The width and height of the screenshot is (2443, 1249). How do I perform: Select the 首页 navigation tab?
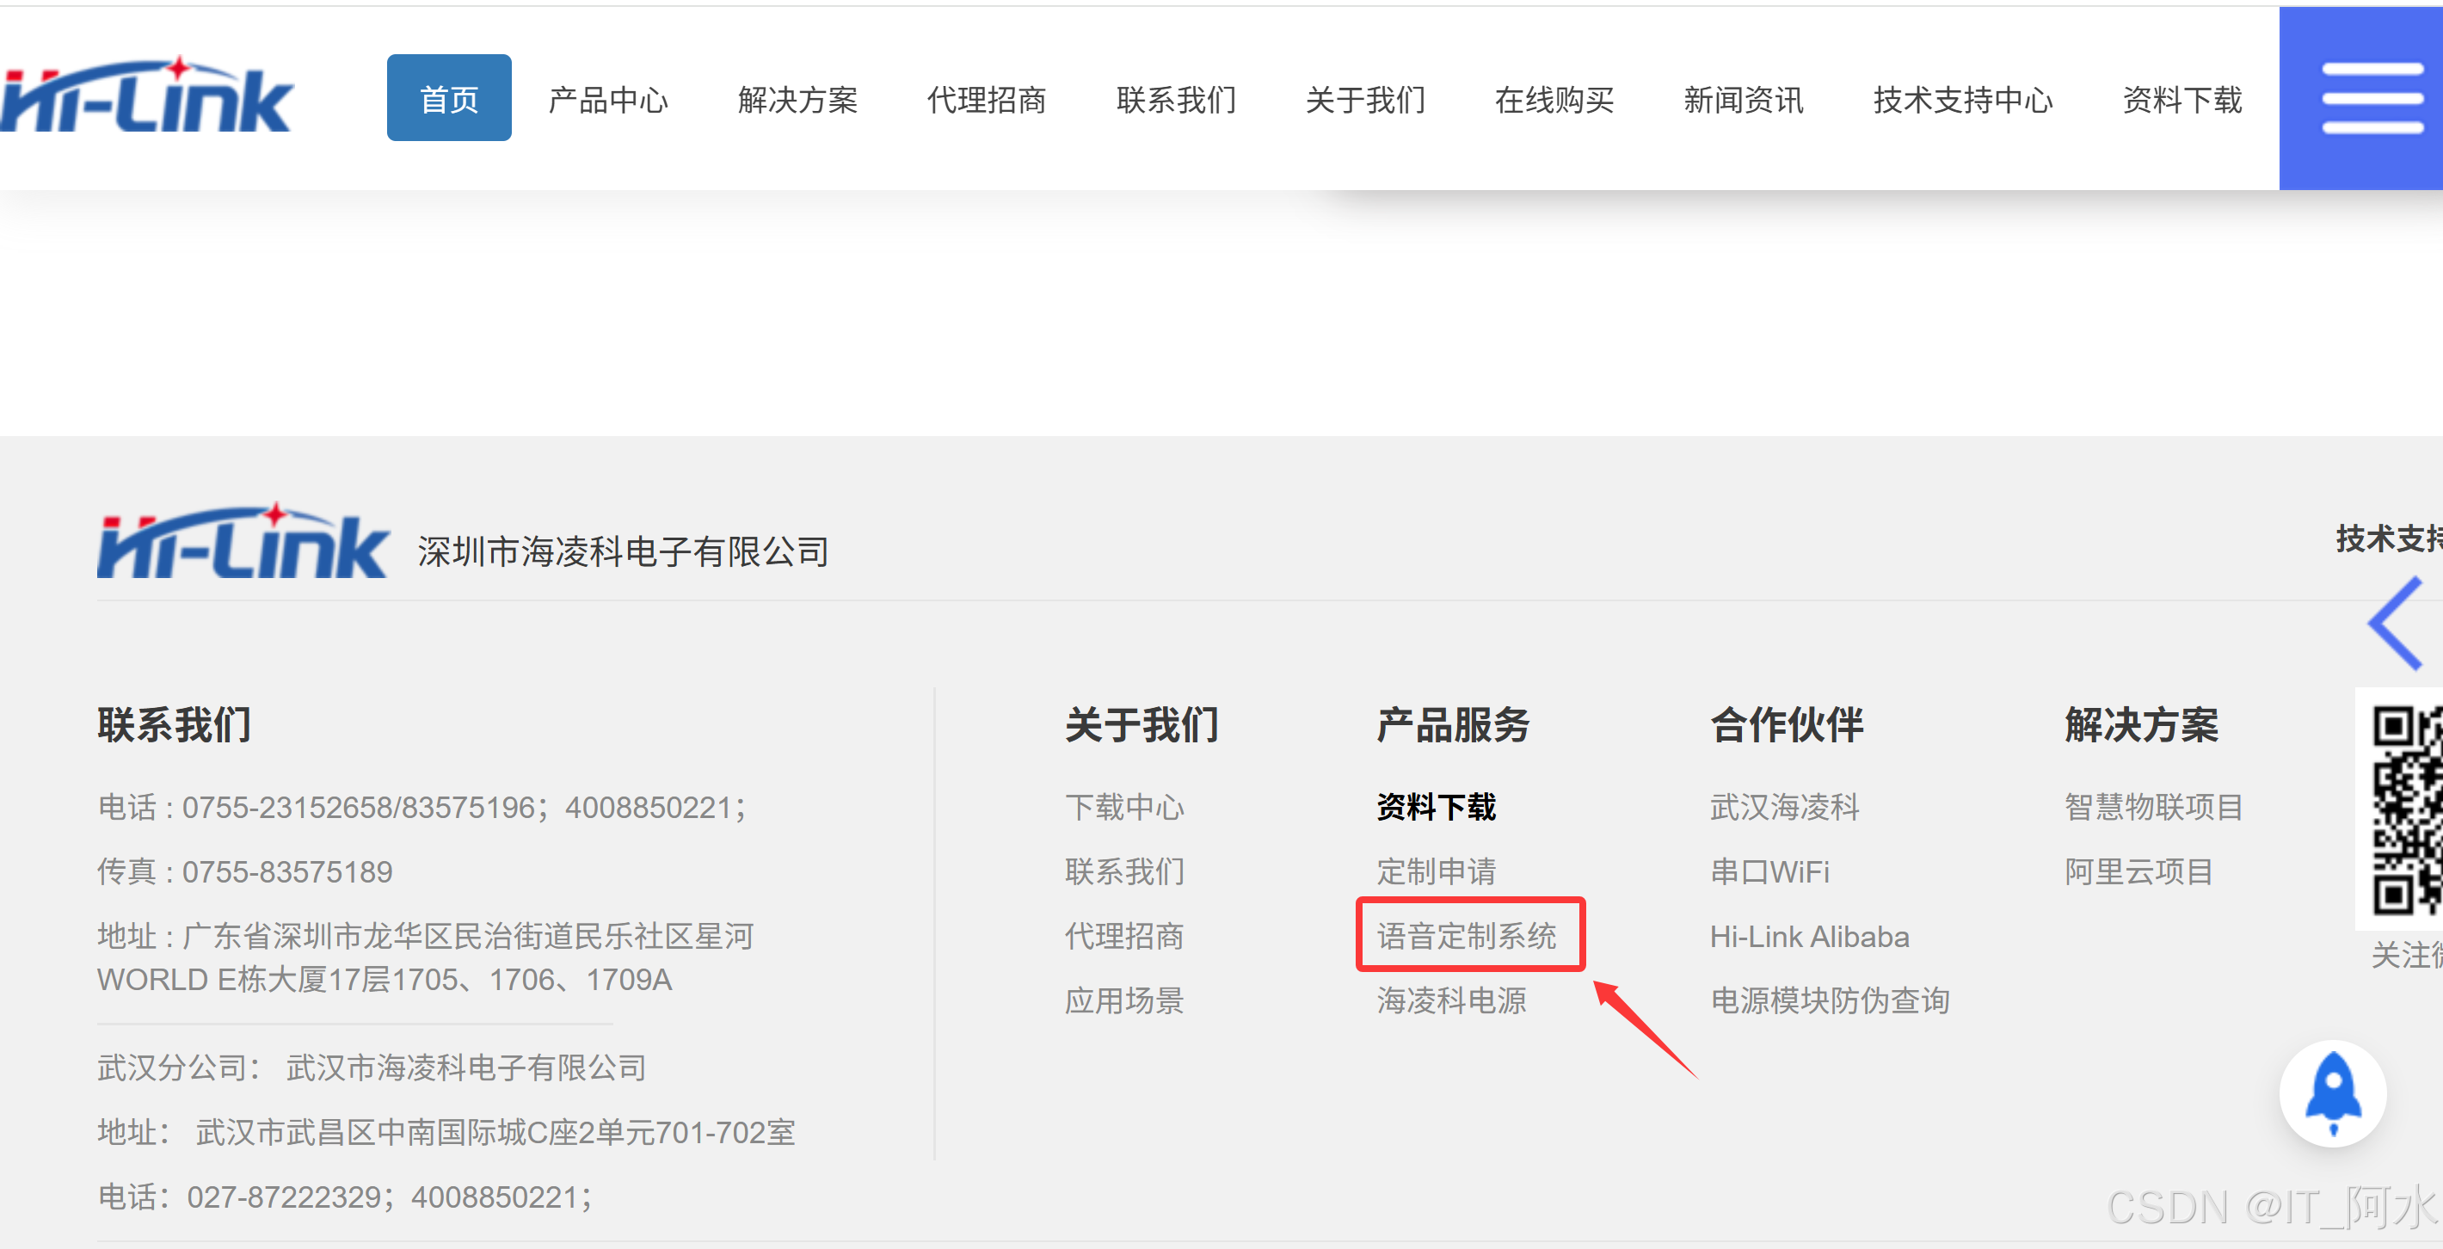[448, 99]
